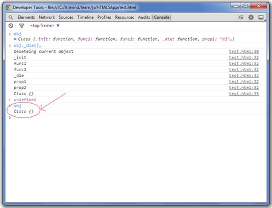Screen dimensions: 272x208
Task: Open source link beside func1
Action: 244,64
